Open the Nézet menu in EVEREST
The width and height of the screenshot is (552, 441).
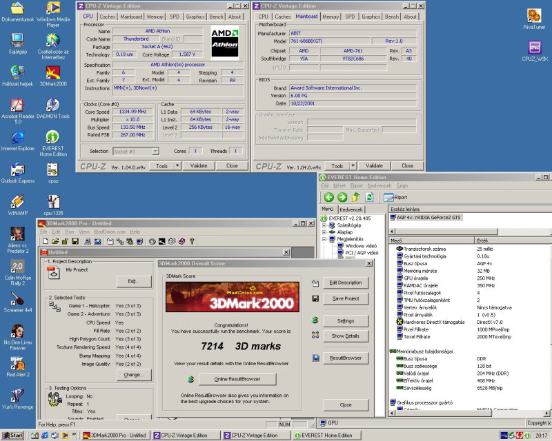pyautogui.click(x=339, y=185)
